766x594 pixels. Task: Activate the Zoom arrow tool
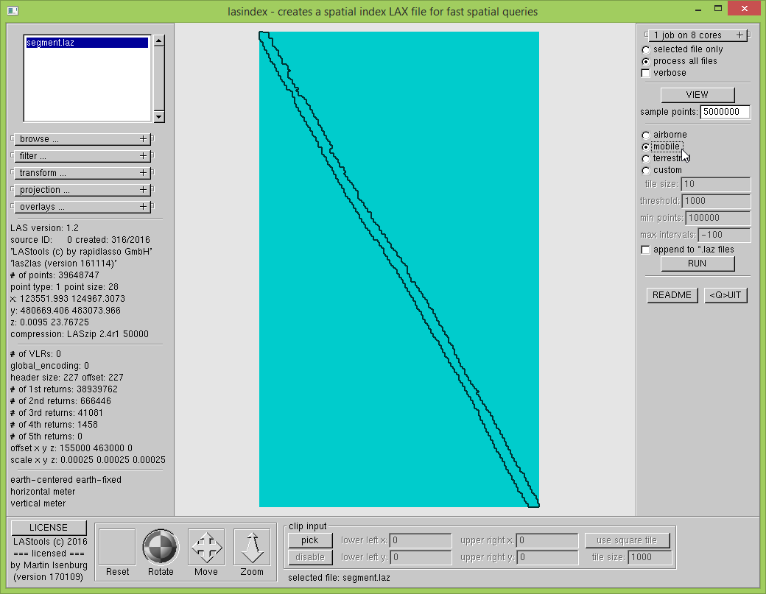[x=252, y=547]
